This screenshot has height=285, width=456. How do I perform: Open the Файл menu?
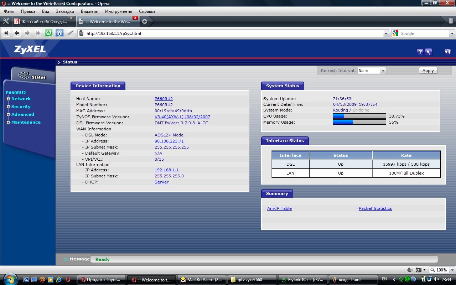(9, 11)
